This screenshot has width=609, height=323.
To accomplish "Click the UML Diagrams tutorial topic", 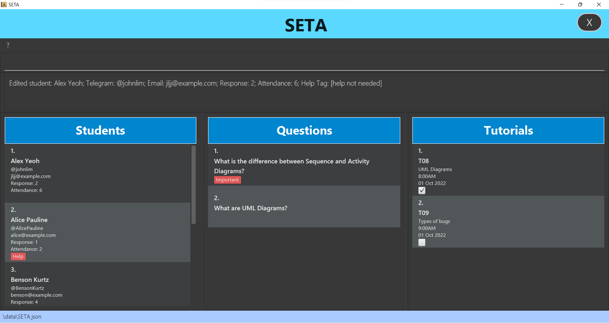I will [x=435, y=169].
